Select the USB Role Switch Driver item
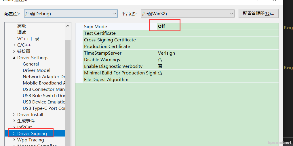 pyautogui.click(x=44, y=96)
